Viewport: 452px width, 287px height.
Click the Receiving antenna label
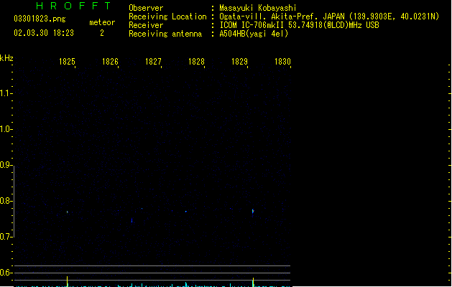point(165,34)
